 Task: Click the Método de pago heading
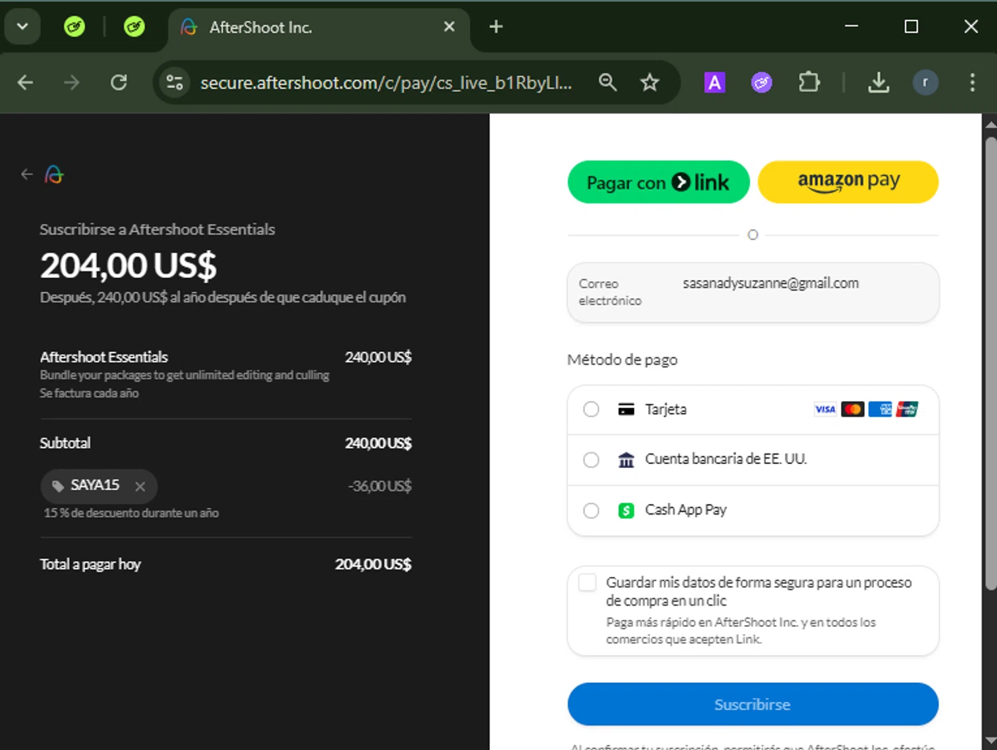tap(622, 360)
